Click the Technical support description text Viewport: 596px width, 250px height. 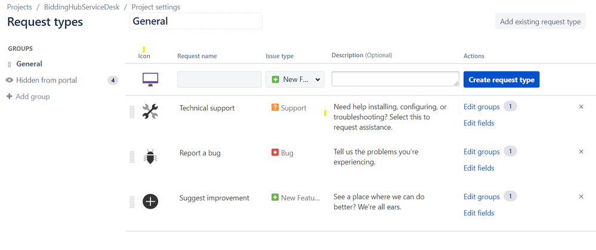pyautogui.click(x=390, y=117)
